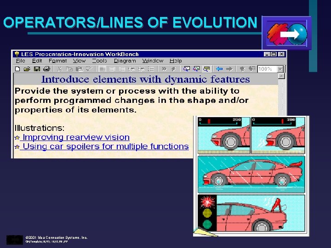
Task: Click the gray idea bulb icon
Action: pos(242,69)
